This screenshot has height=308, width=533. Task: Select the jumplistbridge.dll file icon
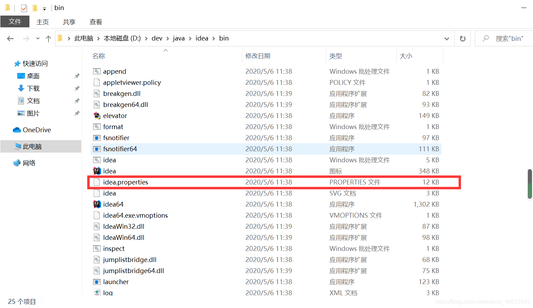coord(97,260)
